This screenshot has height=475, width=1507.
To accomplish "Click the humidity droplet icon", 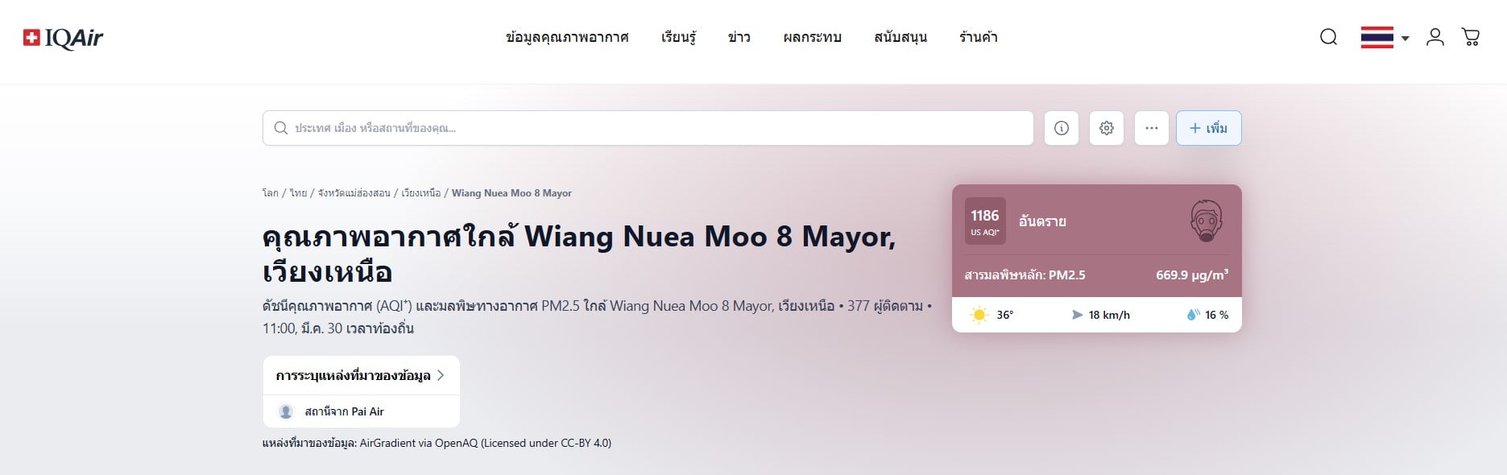I will 1193,315.
